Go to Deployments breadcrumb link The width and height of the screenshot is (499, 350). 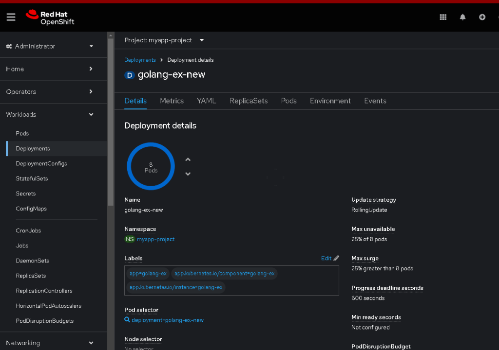[x=140, y=60]
